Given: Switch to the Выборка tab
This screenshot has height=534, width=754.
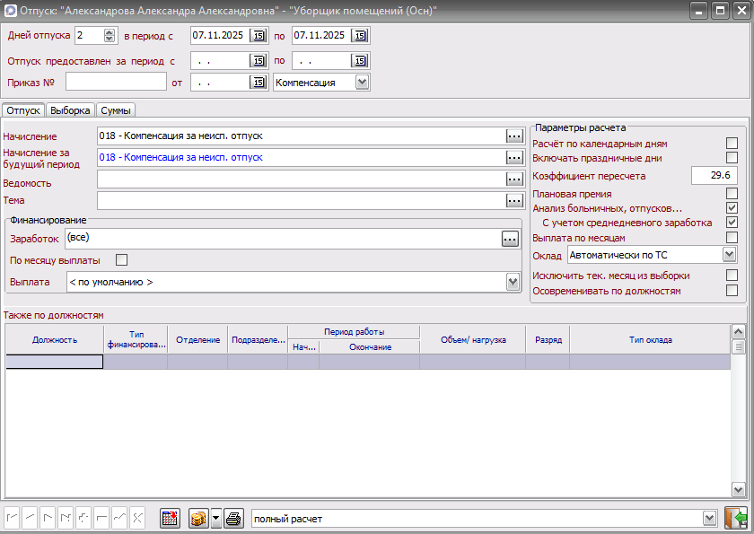Looking at the screenshot, I should (70, 110).
